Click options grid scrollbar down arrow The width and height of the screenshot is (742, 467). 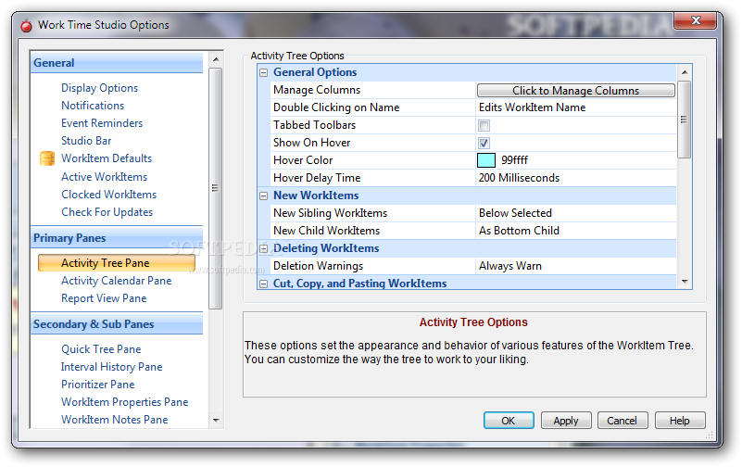[x=685, y=282]
